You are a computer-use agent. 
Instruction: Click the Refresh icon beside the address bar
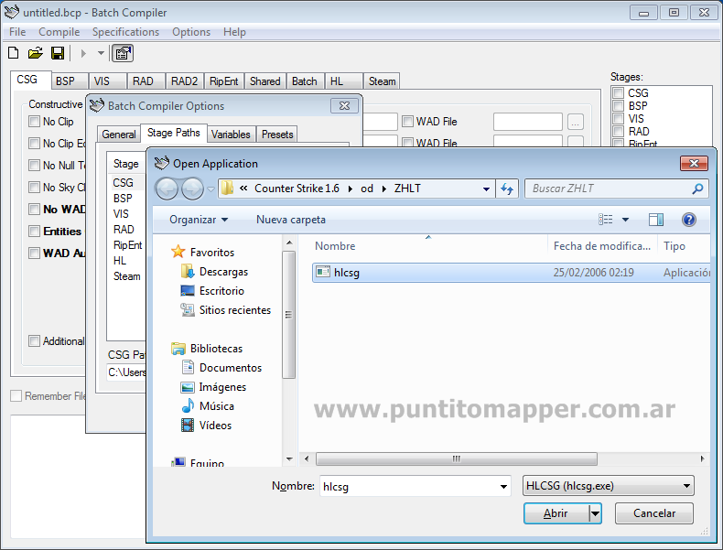[x=507, y=189]
